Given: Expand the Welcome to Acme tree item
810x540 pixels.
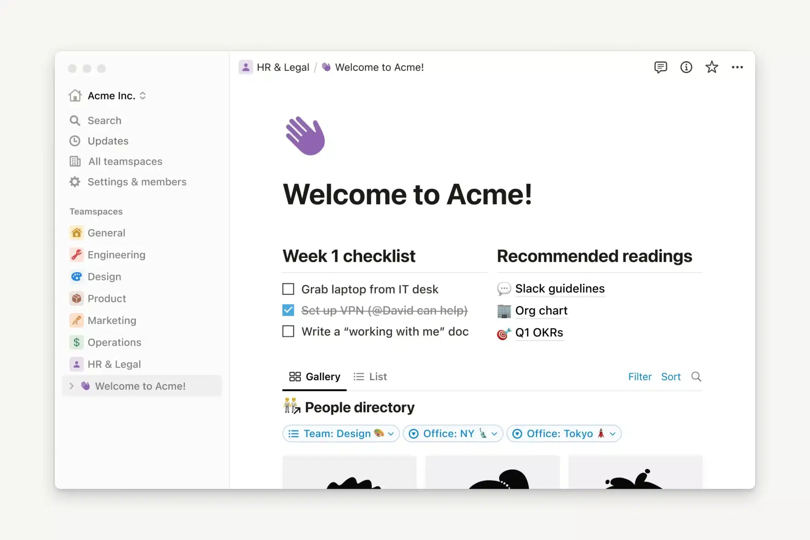Looking at the screenshot, I should point(72,386).
